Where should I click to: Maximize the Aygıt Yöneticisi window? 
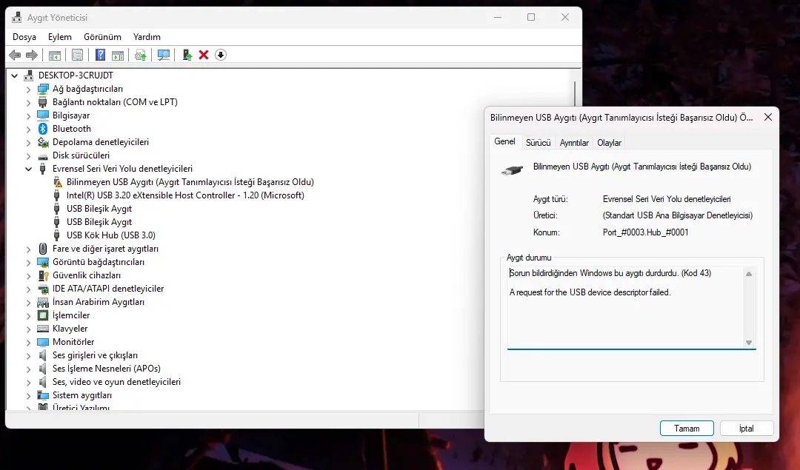click(x=531, y=17)
